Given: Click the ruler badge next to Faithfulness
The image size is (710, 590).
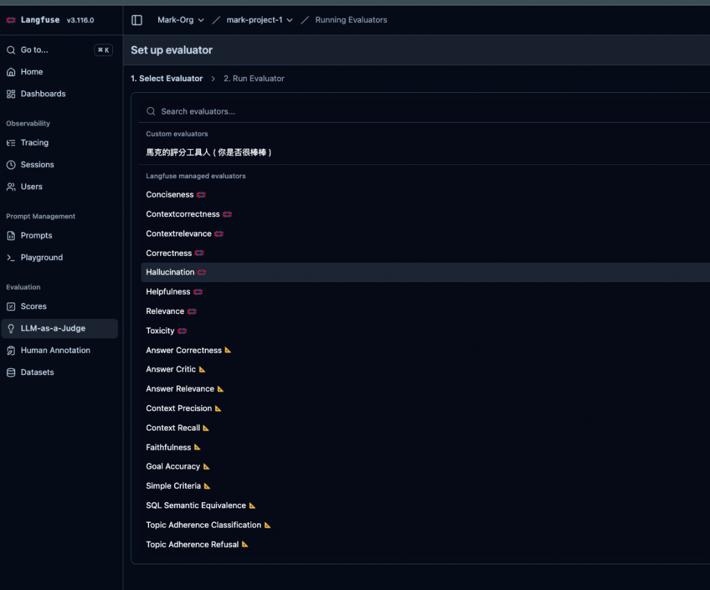Looking at the screenshot, I should pyautogui.click(x=197, y=447).
